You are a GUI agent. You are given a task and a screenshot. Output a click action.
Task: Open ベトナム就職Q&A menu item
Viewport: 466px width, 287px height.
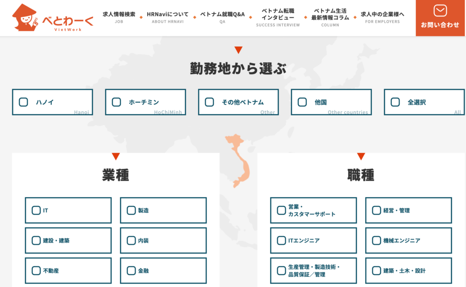[222, 18]
